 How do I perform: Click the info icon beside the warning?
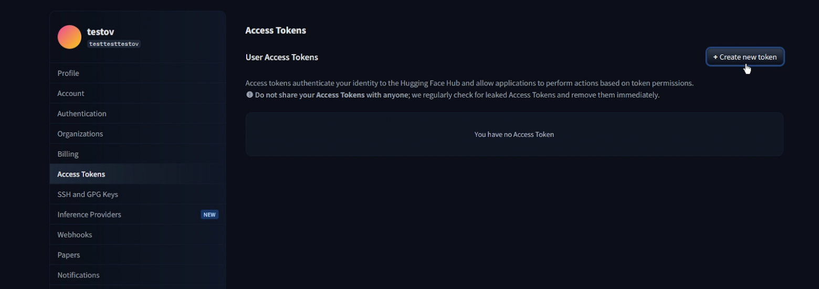249,95
